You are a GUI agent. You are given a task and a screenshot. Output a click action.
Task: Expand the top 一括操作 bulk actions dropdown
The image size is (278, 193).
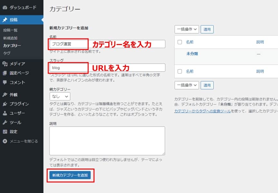tap(187, 29)
